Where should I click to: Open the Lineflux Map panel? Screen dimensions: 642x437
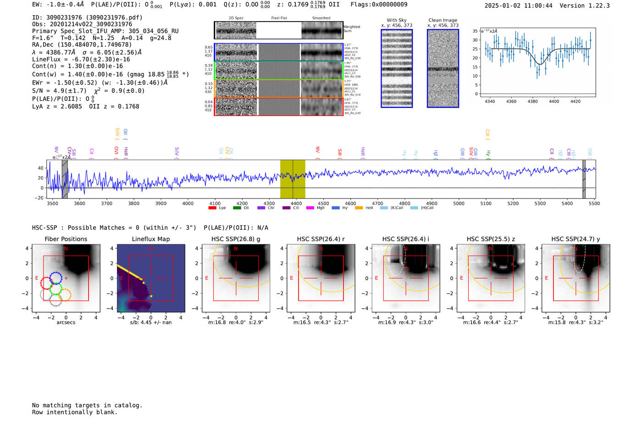(151, 278)
